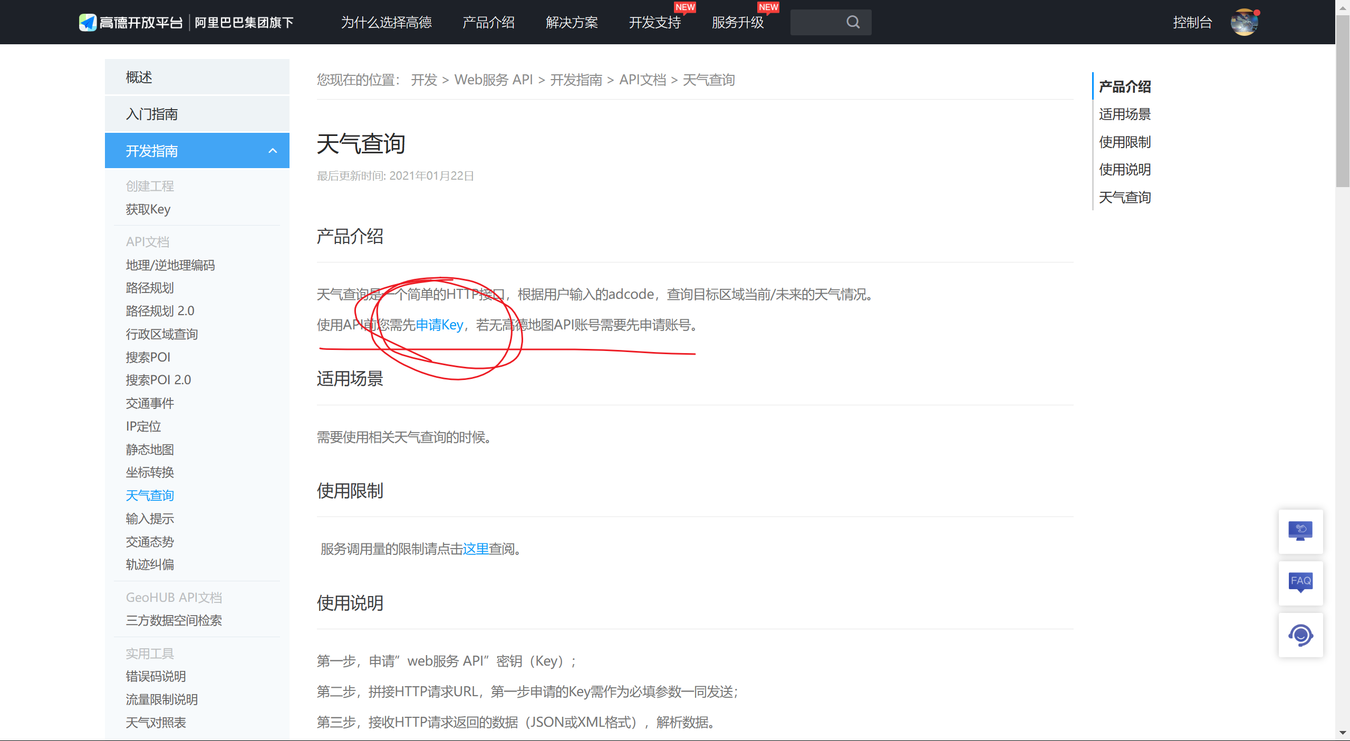Open the Web服务 API breadcrumb link

point(494,80)
